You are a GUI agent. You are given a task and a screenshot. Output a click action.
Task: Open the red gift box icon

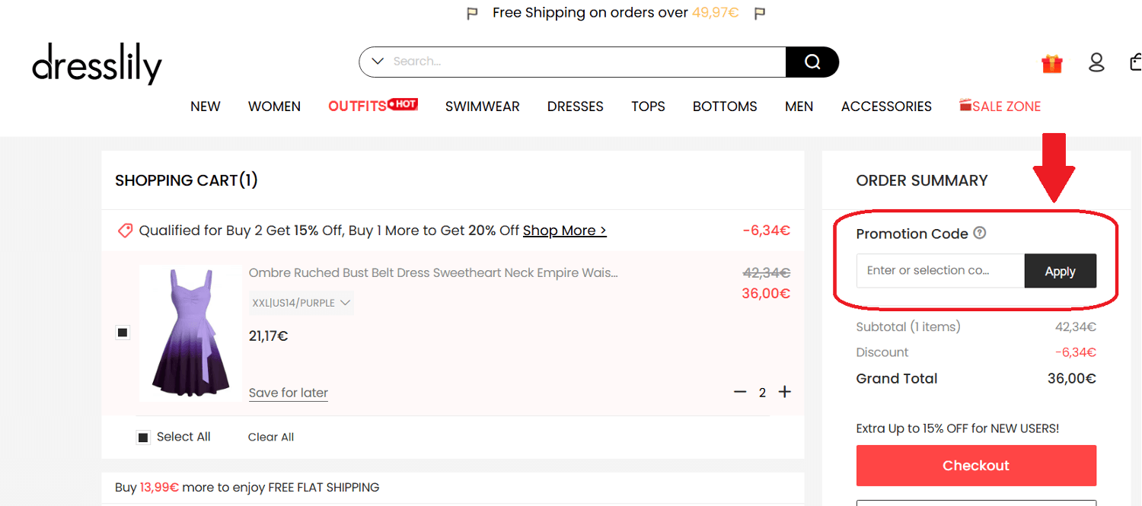(x=1052, y=63)
